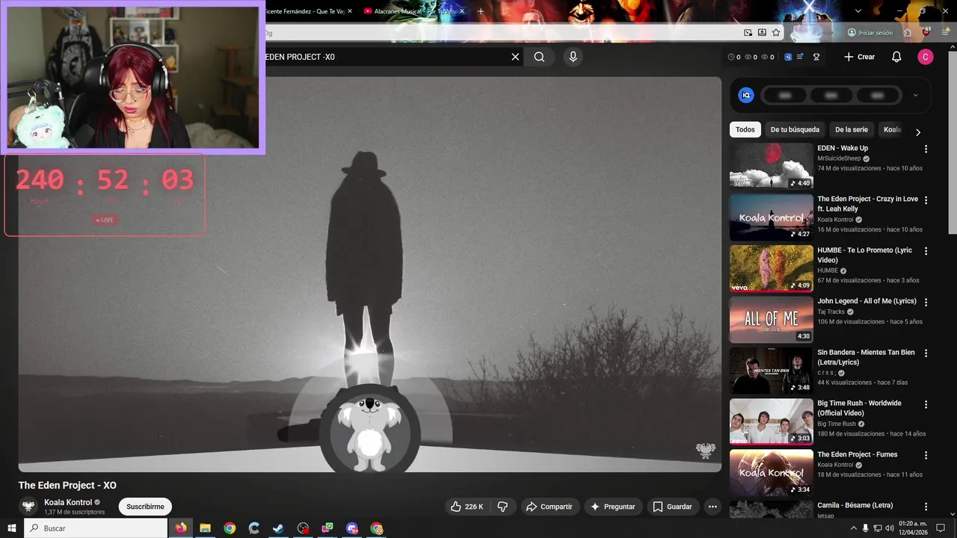Screen dimensions: 957x538
Task: Open options for EDEN - Wake Up video
Action: [x=926, y=149]
